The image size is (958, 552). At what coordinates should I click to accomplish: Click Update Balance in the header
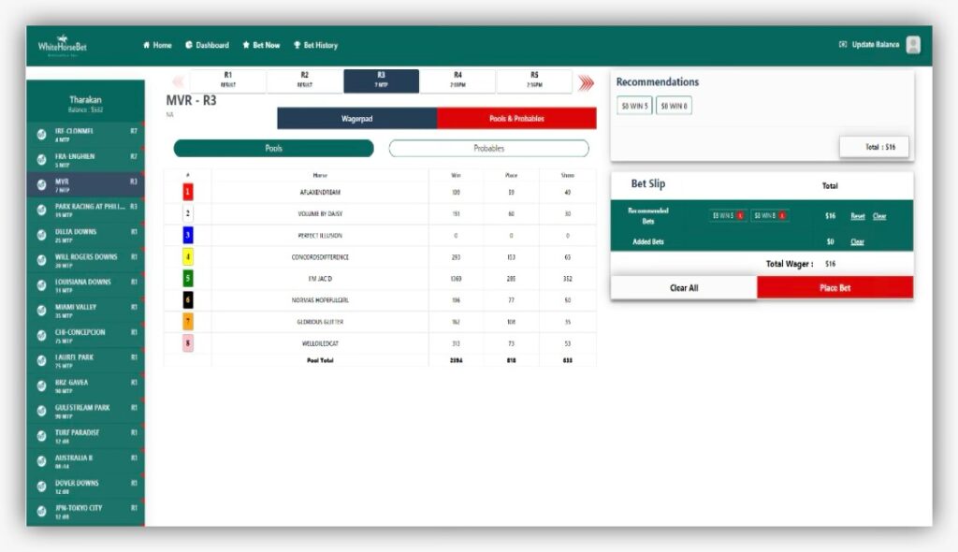coord(869,45)
